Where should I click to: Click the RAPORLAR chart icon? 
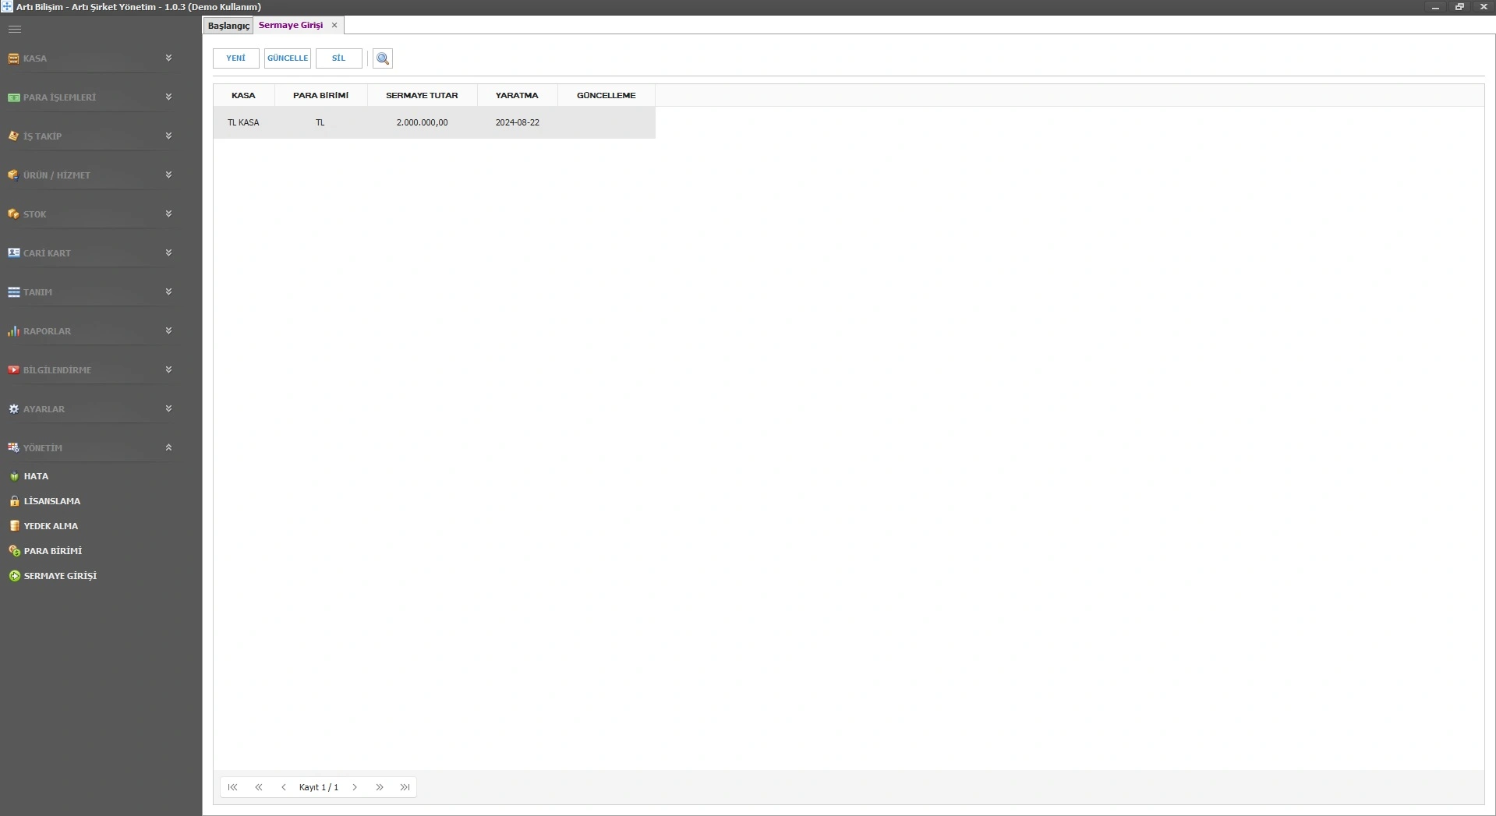[13, 330]
